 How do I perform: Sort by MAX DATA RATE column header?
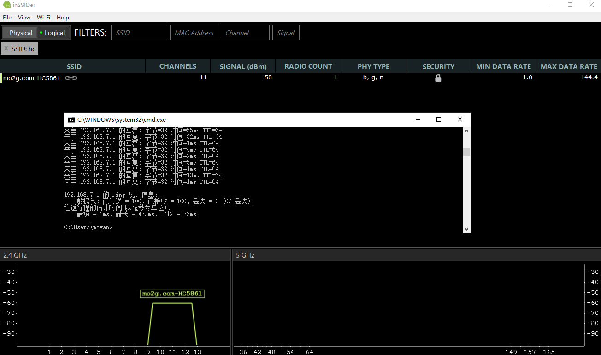tap(569, 66)
